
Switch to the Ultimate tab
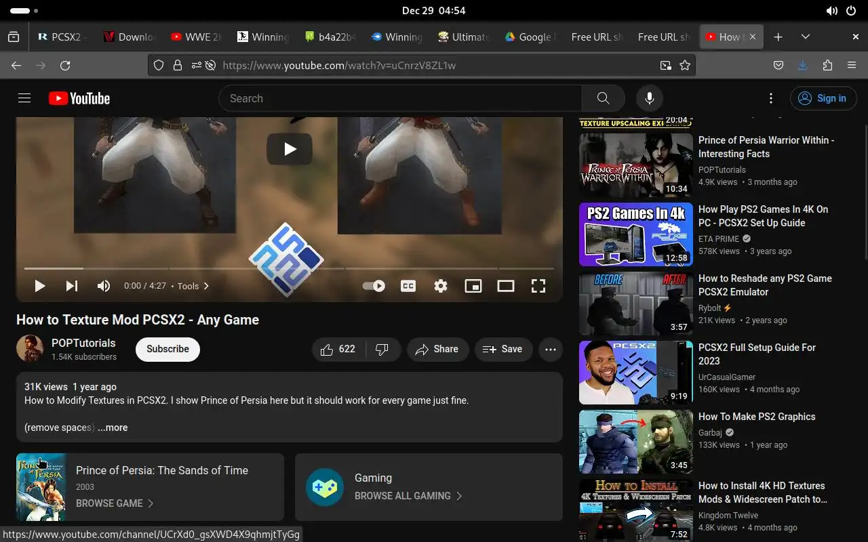pos(463,37)
